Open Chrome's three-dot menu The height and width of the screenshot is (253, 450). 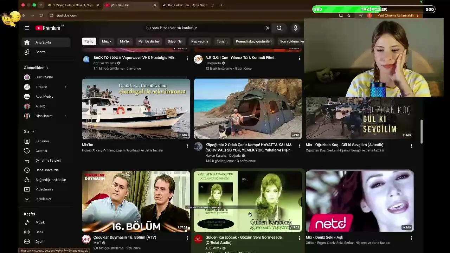click(x=418, y=15)
